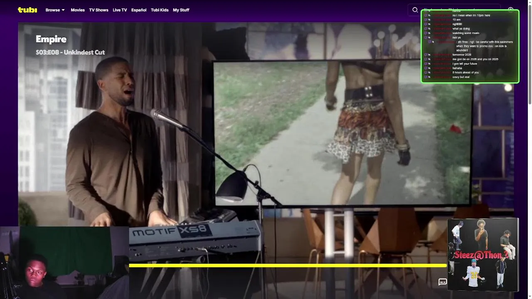Click chat message 'crazy but real'
Viewport: 532px width, 299px height.
click(461, 77)
